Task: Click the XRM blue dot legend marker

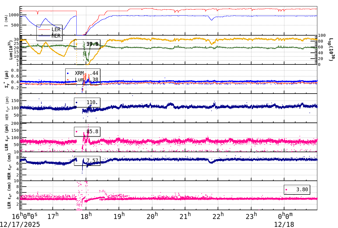Action: point(68,73)
